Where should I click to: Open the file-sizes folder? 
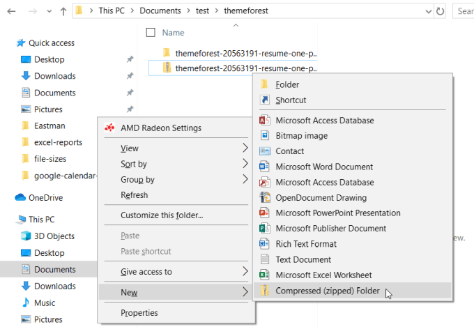coord(50,159)
